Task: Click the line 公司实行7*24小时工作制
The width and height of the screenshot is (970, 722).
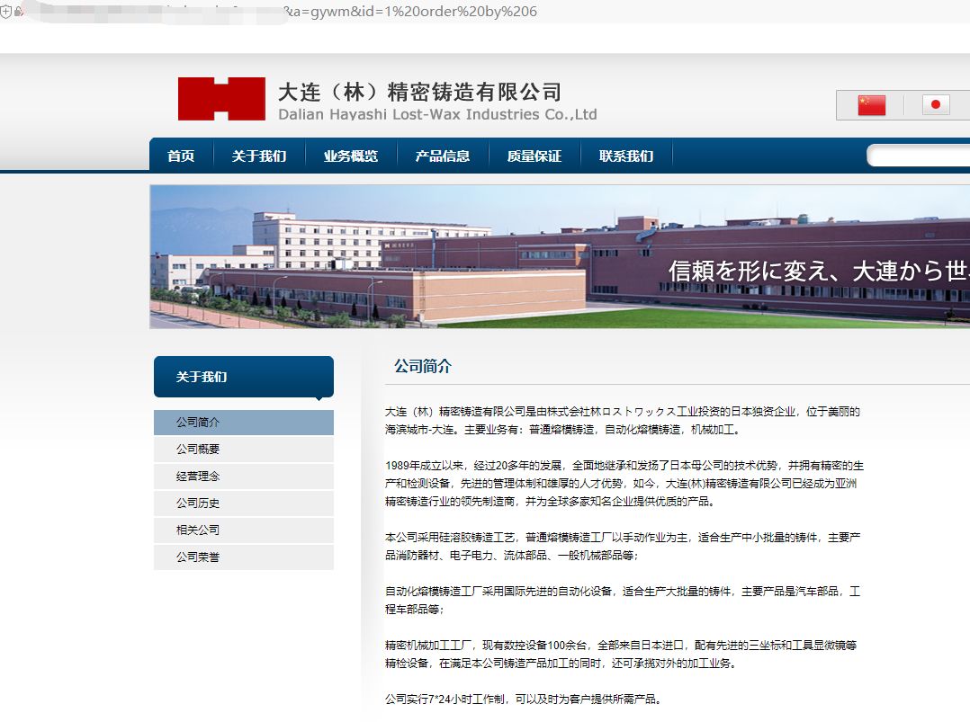Action: (524, 700)
